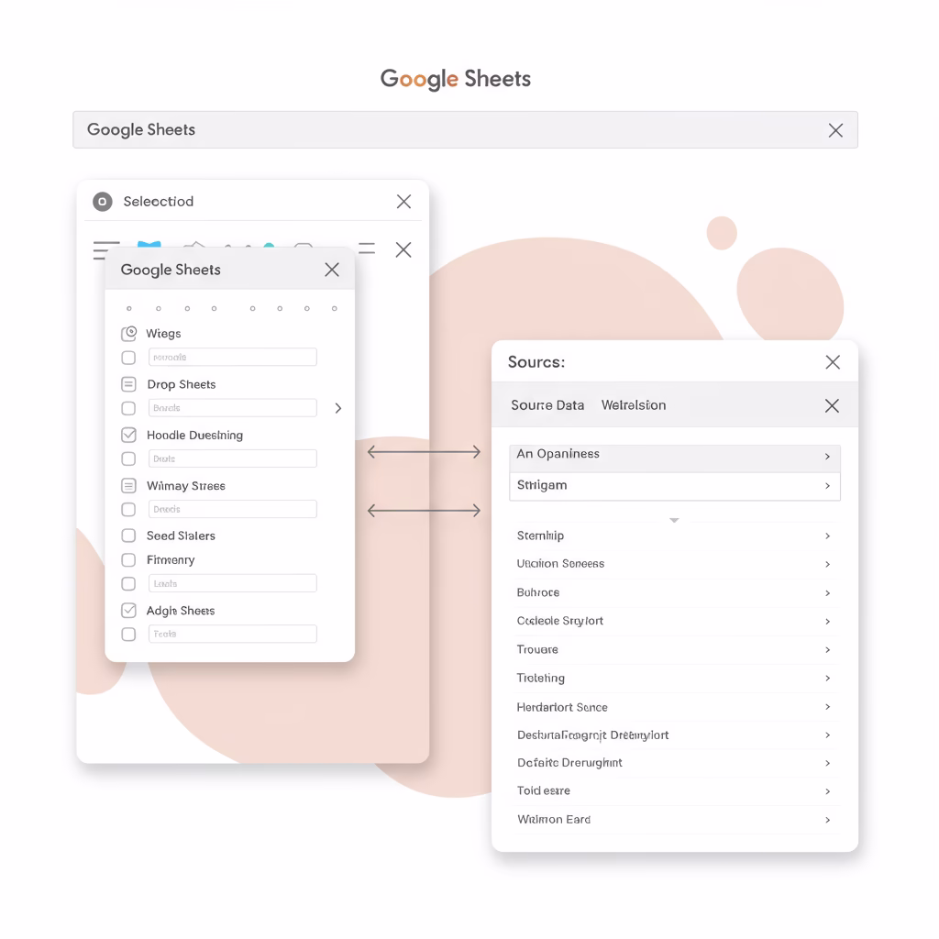Expand the An Opaninees row

pos(674,457)
